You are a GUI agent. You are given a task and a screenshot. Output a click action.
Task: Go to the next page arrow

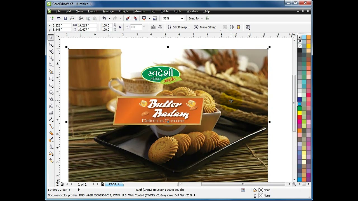[94, 184]
